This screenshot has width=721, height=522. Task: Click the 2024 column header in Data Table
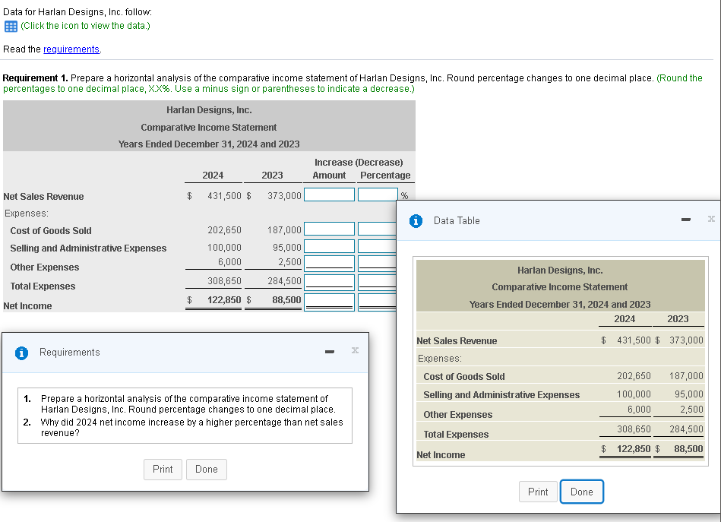(x=625, y=318)
